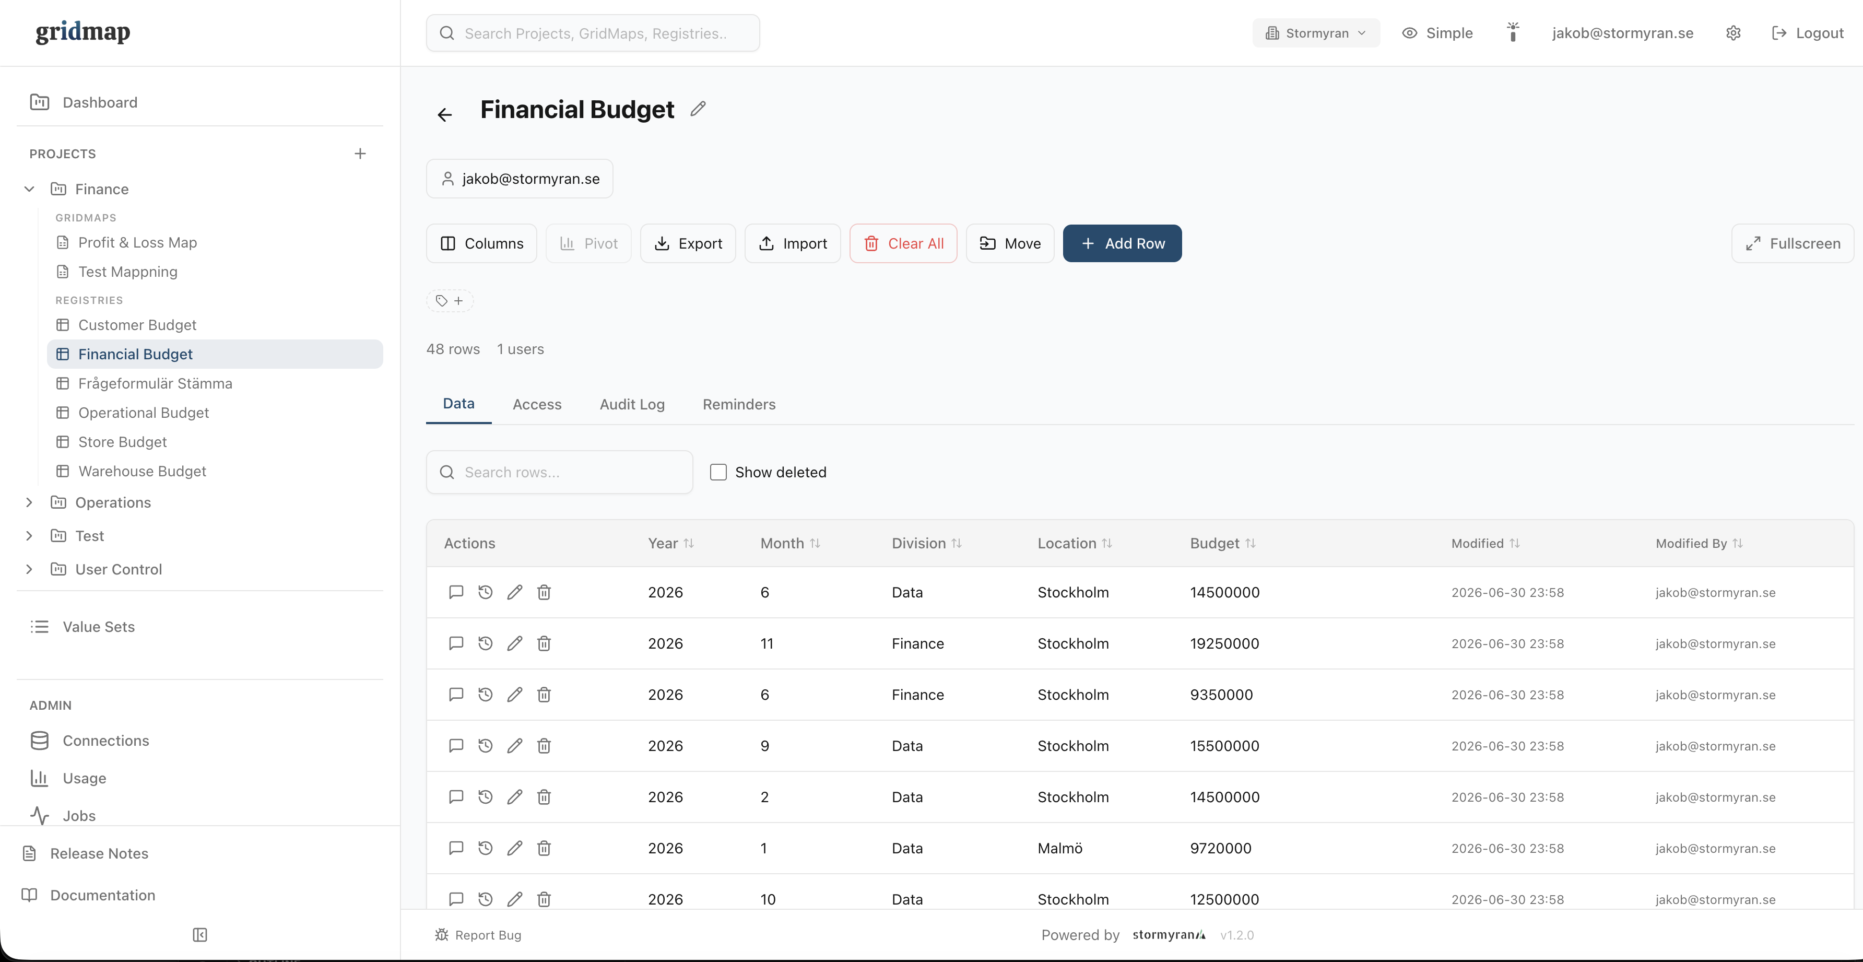Sort by Budget column
The height and width of the screenshot is (962, 1863).
1222,543
